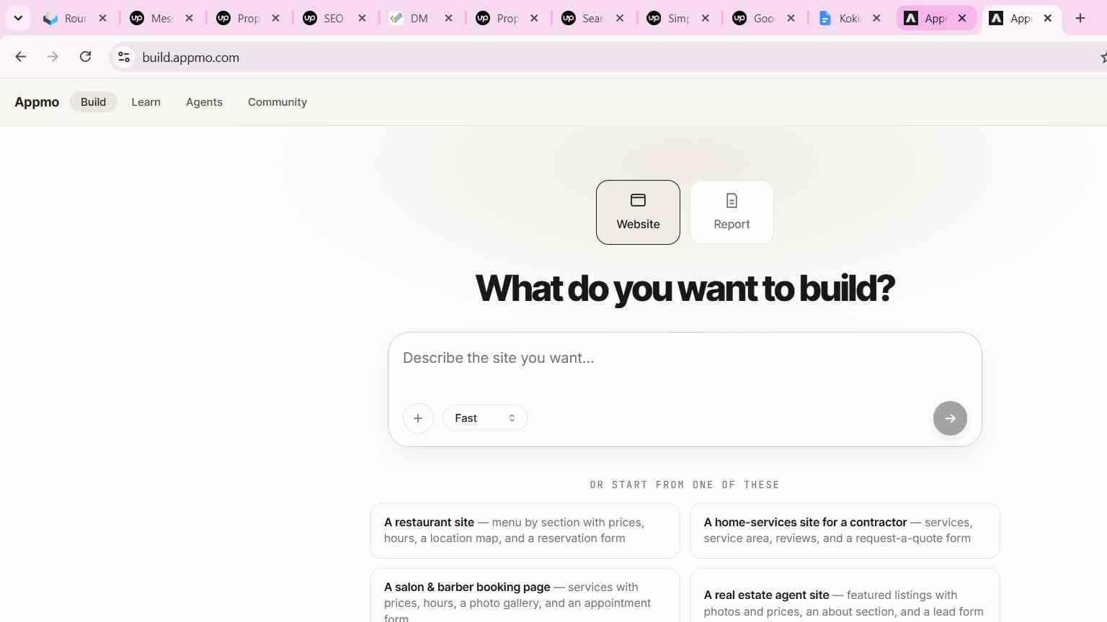This screenshot has height=622, width=1107.
Task: Click the plus attachment icon
Action: tap(418, 418)
